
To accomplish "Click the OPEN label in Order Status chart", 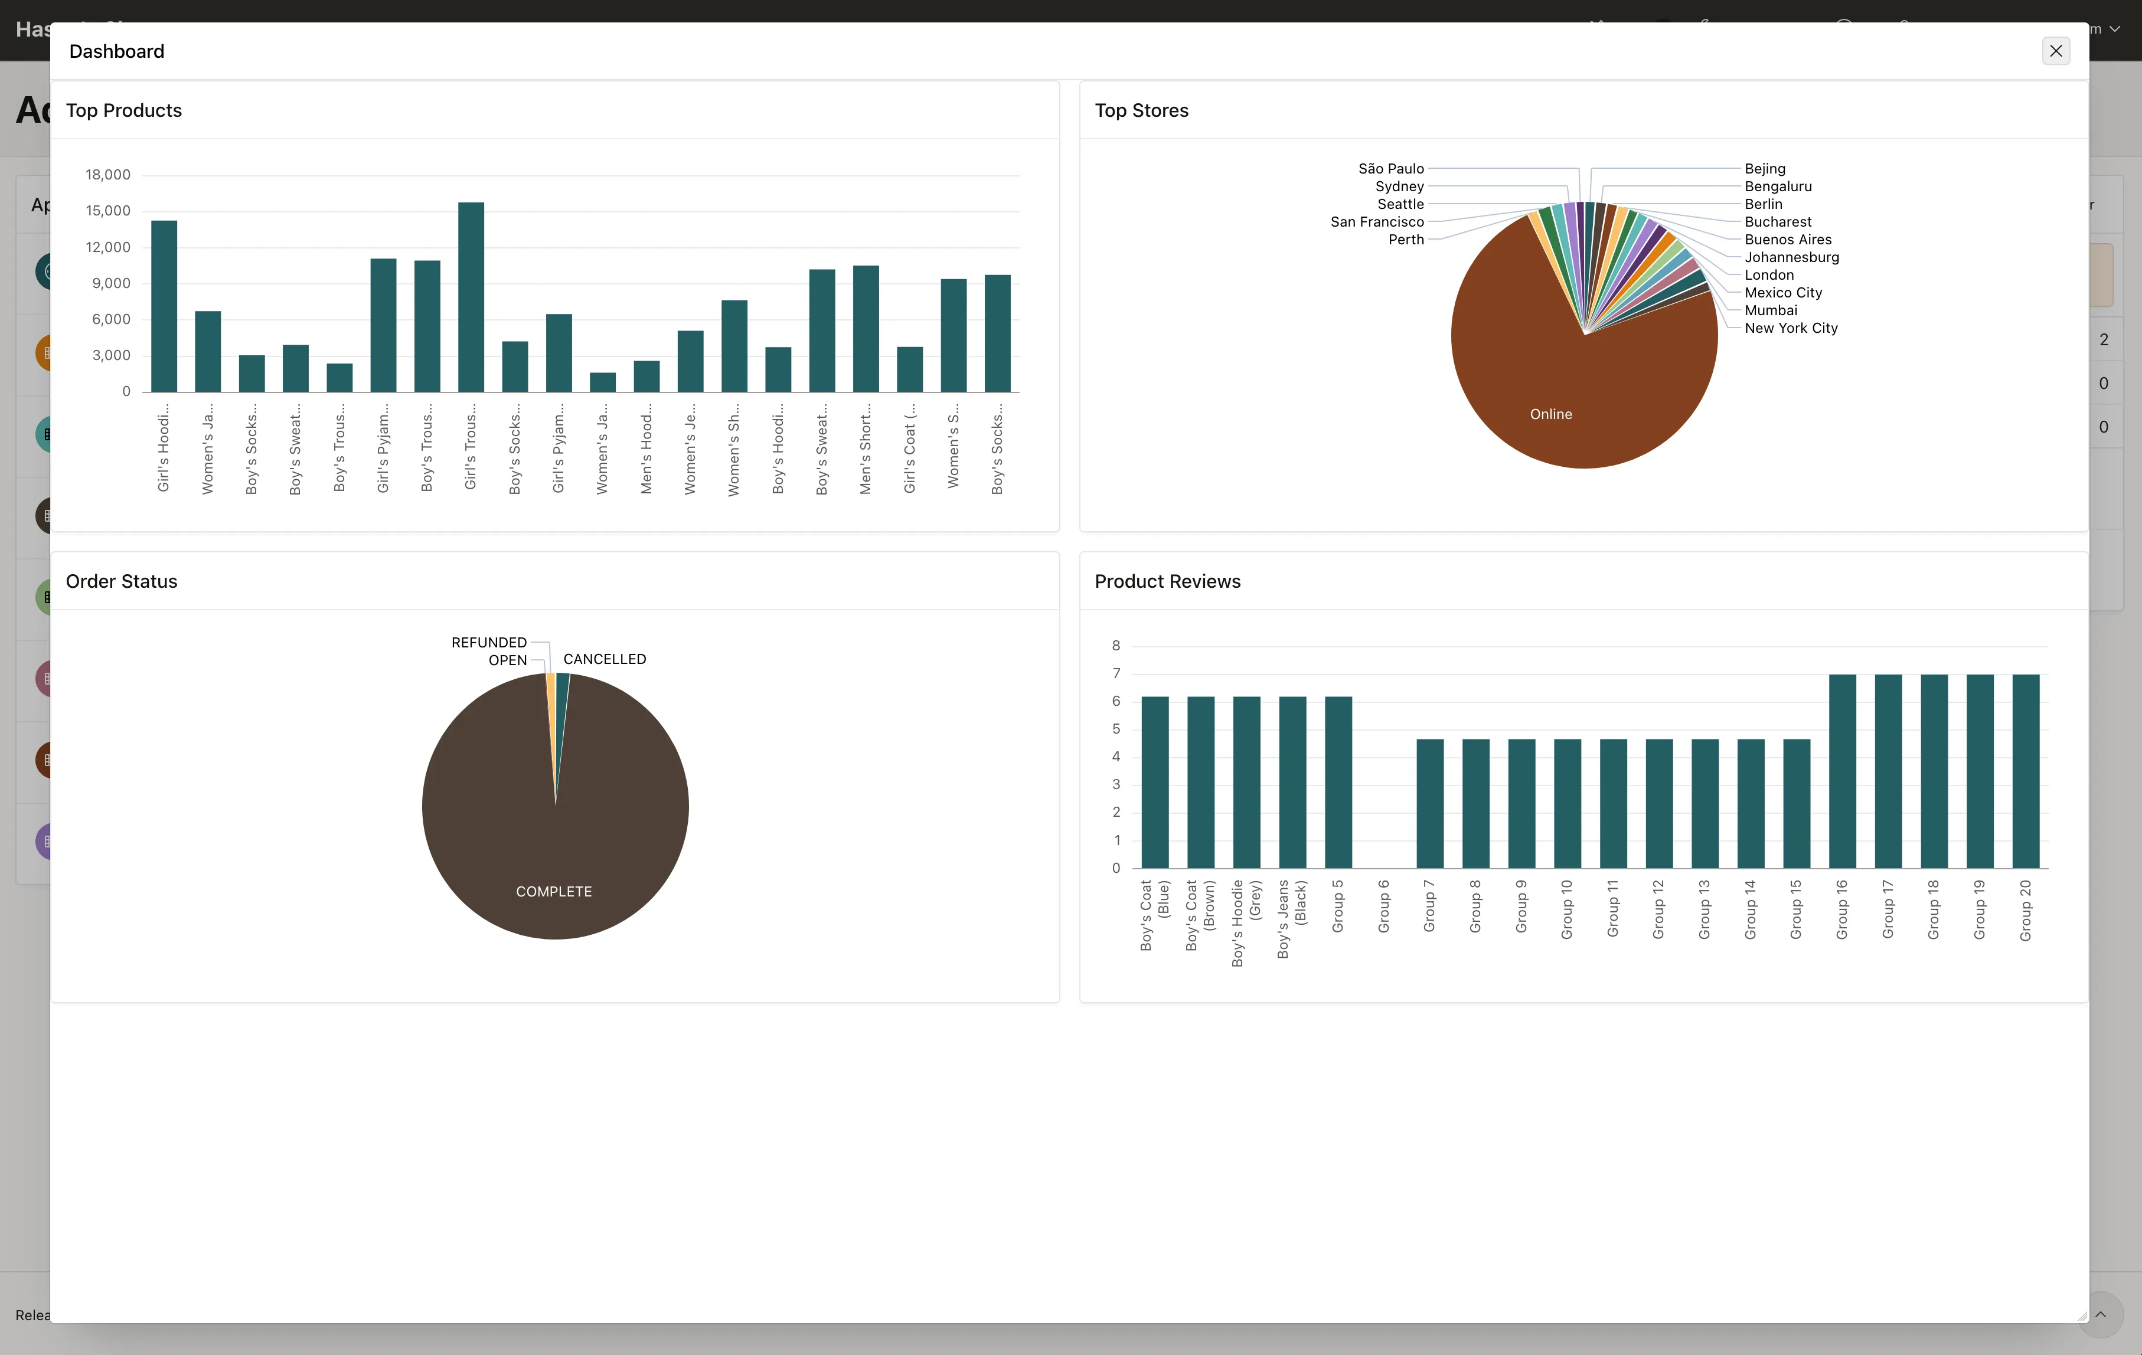I will [x=508, y=660].
